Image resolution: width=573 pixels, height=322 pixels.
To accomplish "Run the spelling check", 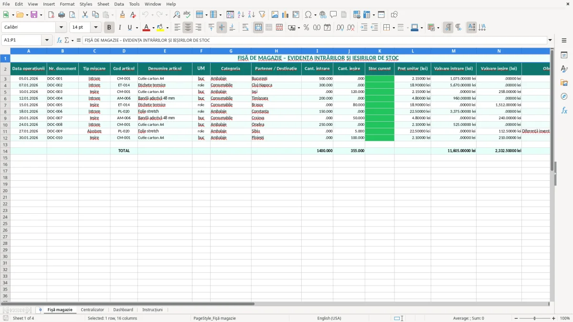I will pos(187,15).
